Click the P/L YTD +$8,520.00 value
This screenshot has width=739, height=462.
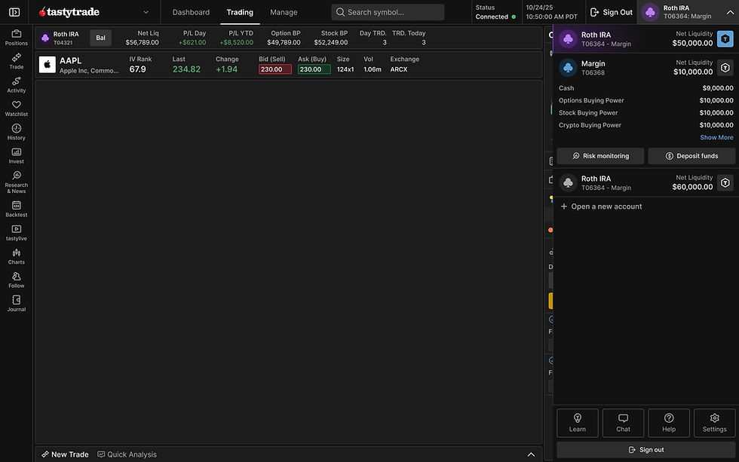pos(236,42)
